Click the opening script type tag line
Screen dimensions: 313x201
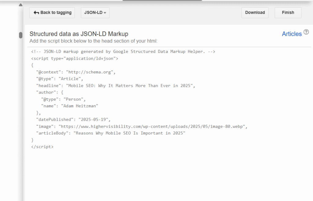(x=75, y=58)
